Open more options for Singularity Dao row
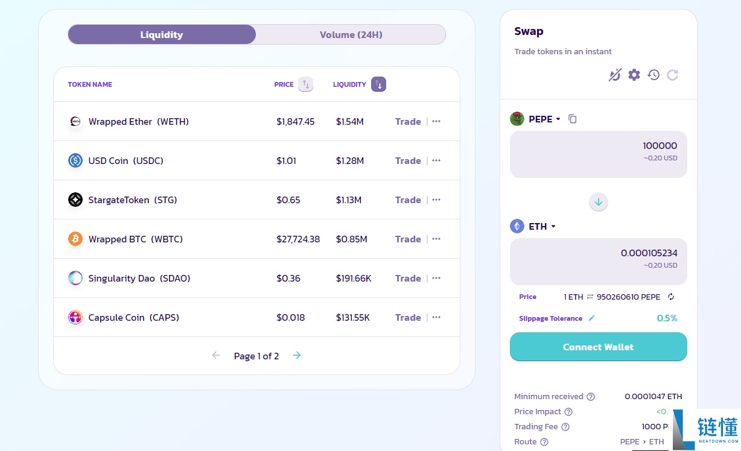Image resolution: width=741 pixels, height=451 pixels. (436, 278)
